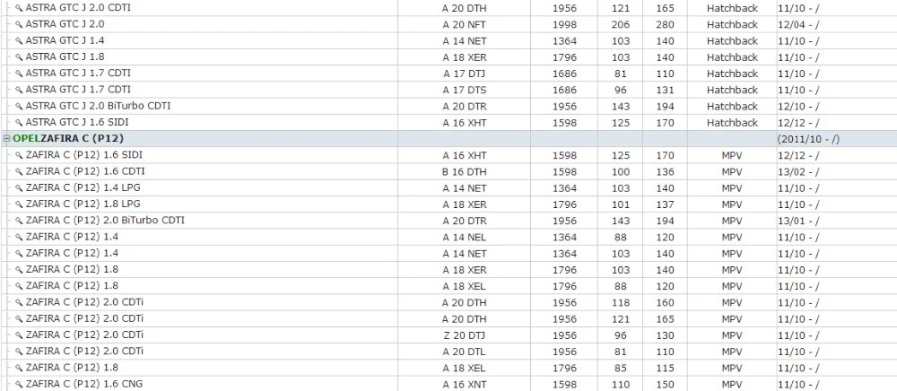Click the engine code cell 'A 16 XNT'
Viewport: 897px width, 391px height.
pyautogui.click(x=465, y=385)
